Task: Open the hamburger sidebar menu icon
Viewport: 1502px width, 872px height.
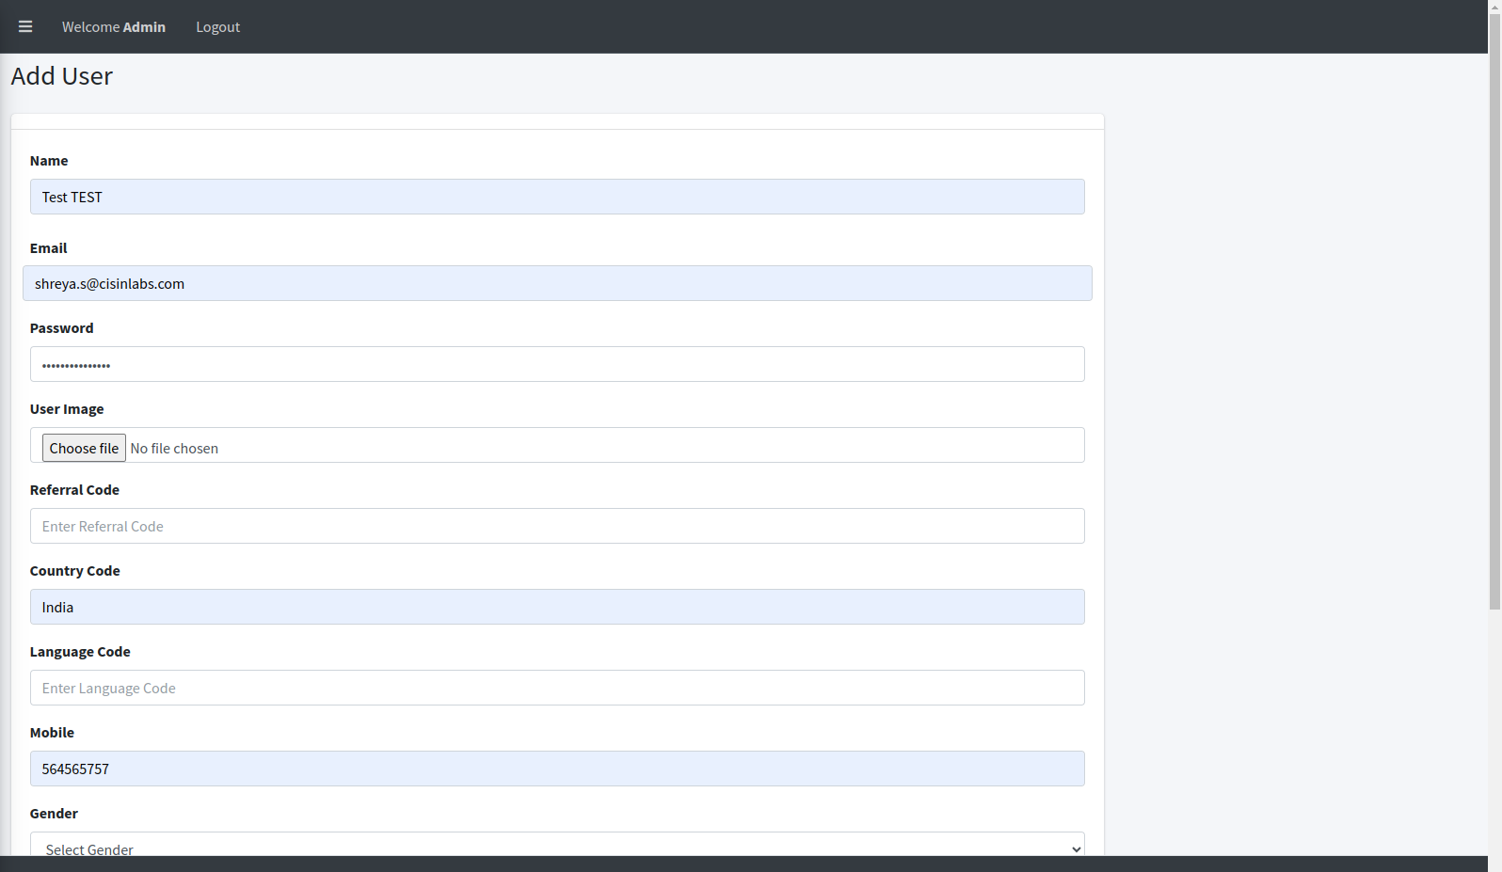Action: (25, 26)
